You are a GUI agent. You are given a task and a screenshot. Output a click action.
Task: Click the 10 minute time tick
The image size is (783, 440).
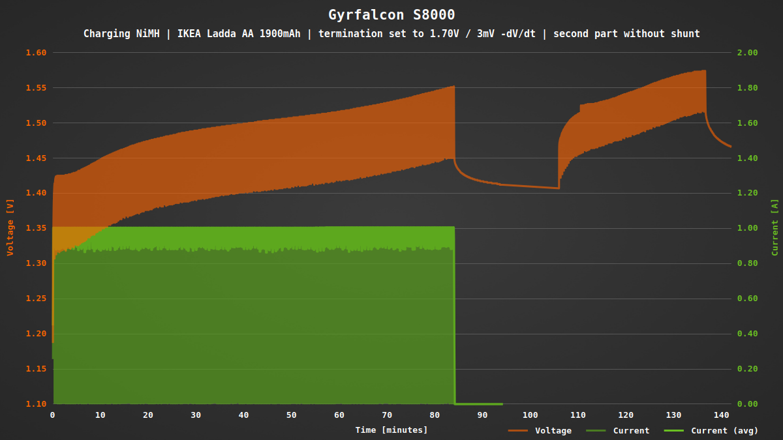point(100,415)
